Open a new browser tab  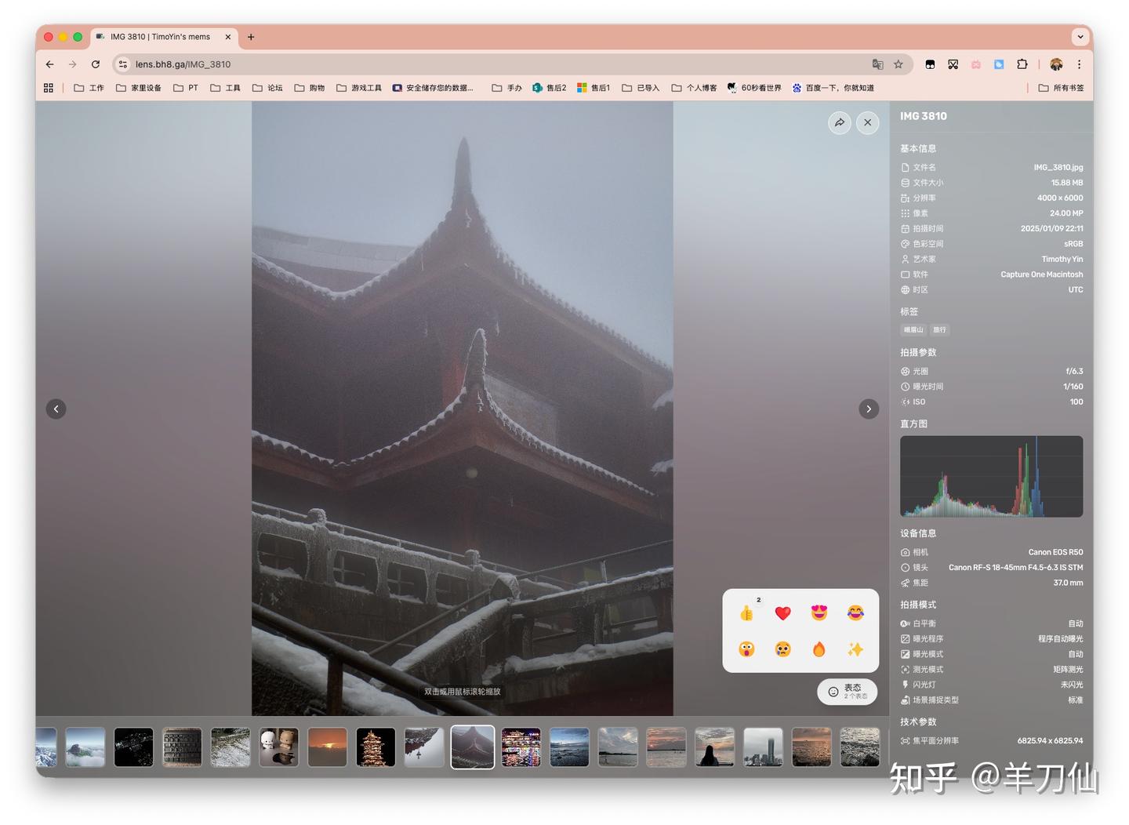point(251,37)
